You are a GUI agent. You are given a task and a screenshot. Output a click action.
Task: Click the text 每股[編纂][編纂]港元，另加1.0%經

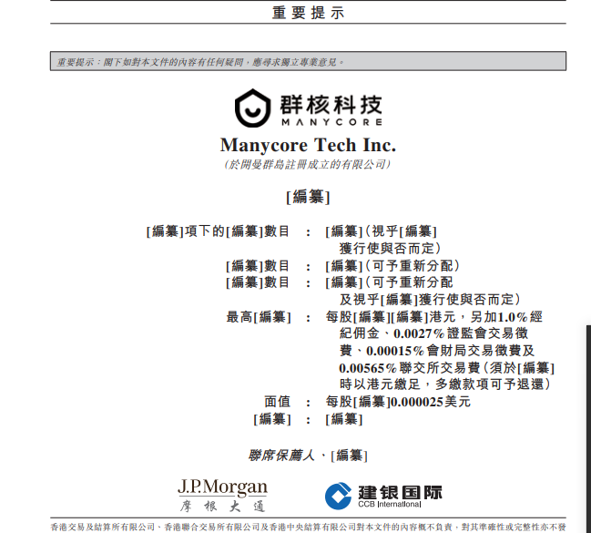(x=434, y=317)
